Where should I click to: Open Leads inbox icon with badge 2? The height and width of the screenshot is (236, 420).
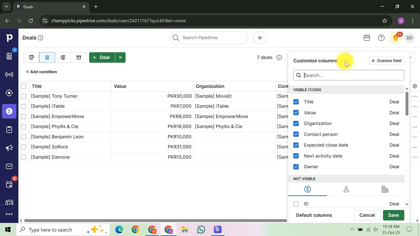click(9, 56)
